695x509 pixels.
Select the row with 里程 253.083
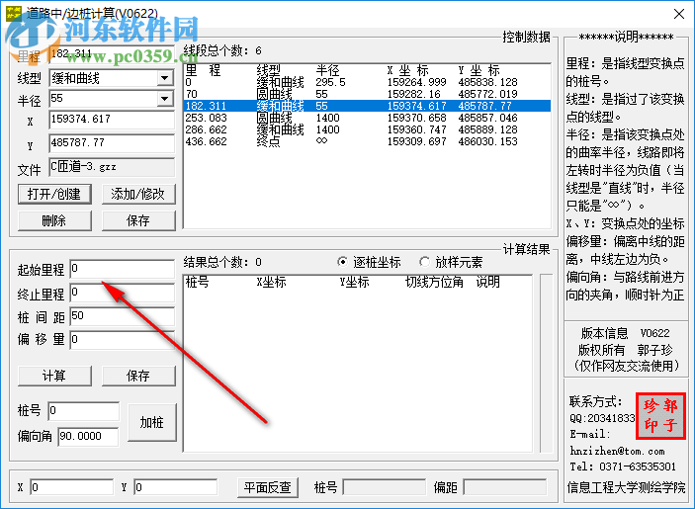(367, 118)
